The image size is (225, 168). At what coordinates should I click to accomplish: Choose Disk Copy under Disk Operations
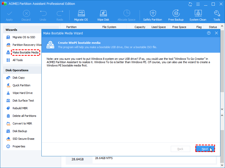18,78
